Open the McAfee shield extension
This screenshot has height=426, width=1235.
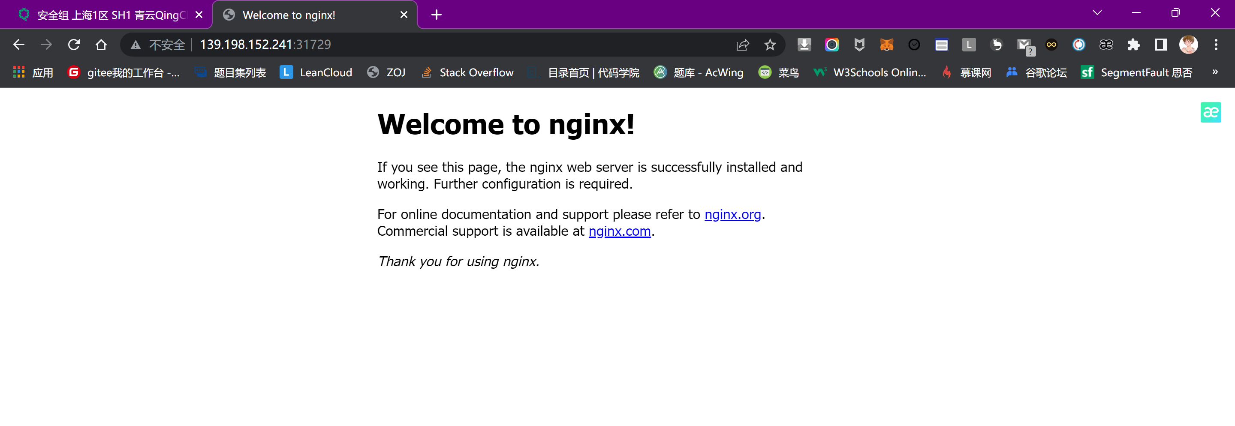click(x=859, y=45)
